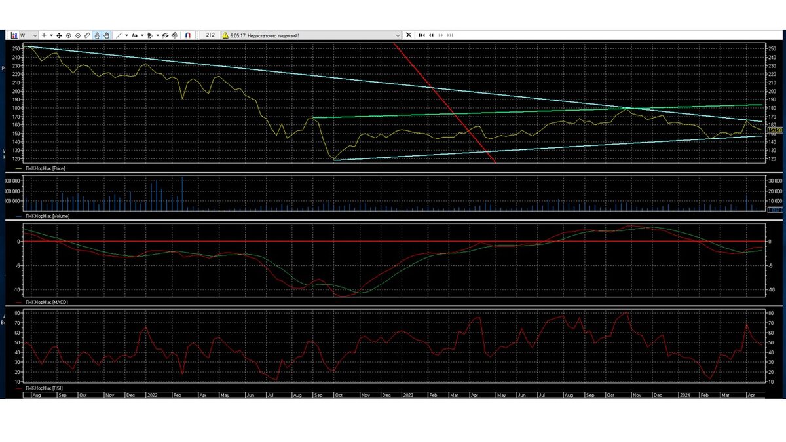Screen dimensions: 786x442
Task: Click the -10 value on right MACD axis
Action: (x=773, y=289)
